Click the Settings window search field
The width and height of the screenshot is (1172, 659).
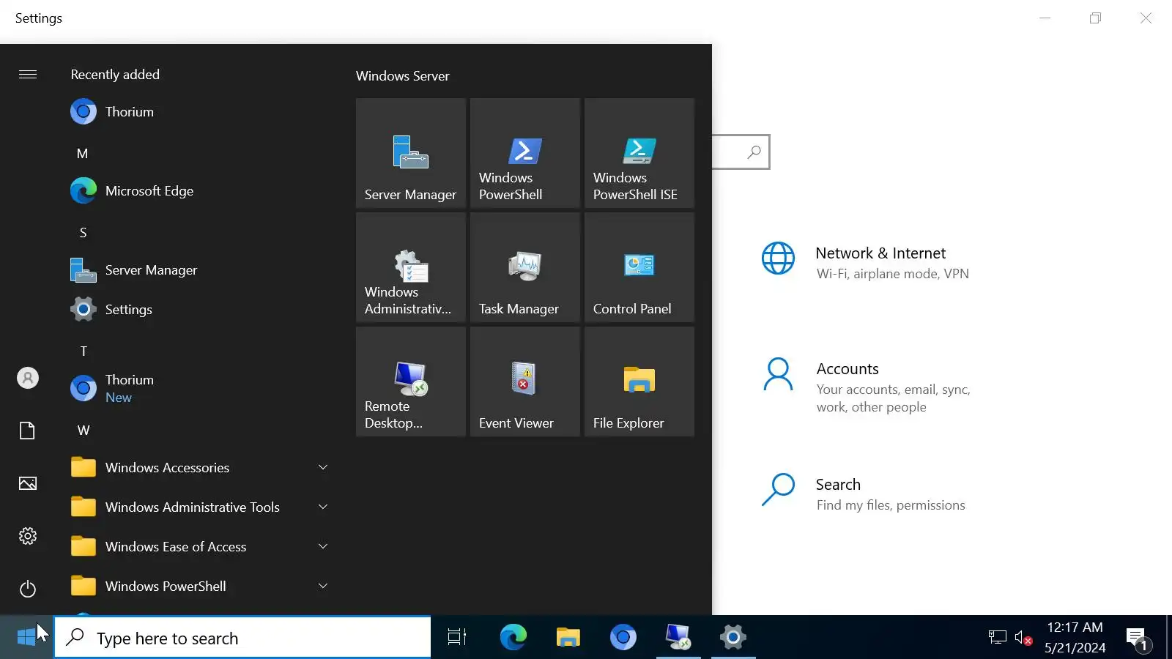[x=741, y=152]
